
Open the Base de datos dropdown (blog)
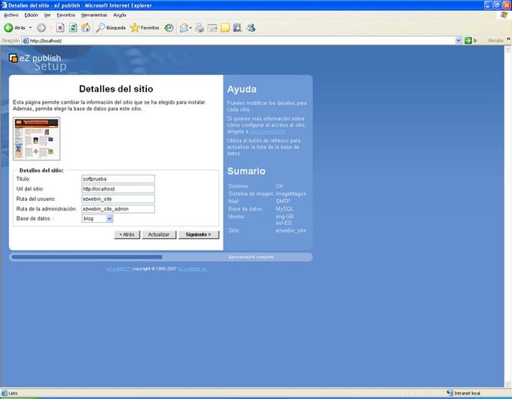coord(97,219)
